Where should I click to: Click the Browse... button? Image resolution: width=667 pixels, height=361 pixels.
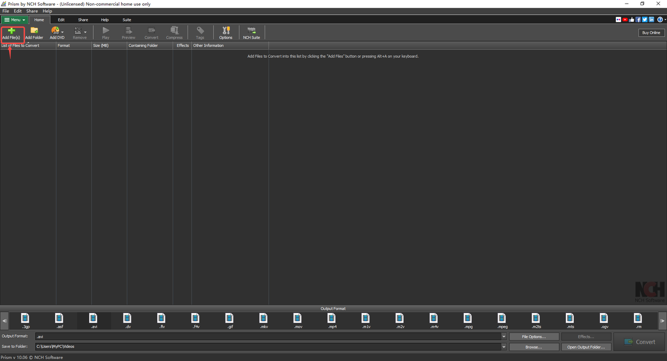[x=534, y=347]
